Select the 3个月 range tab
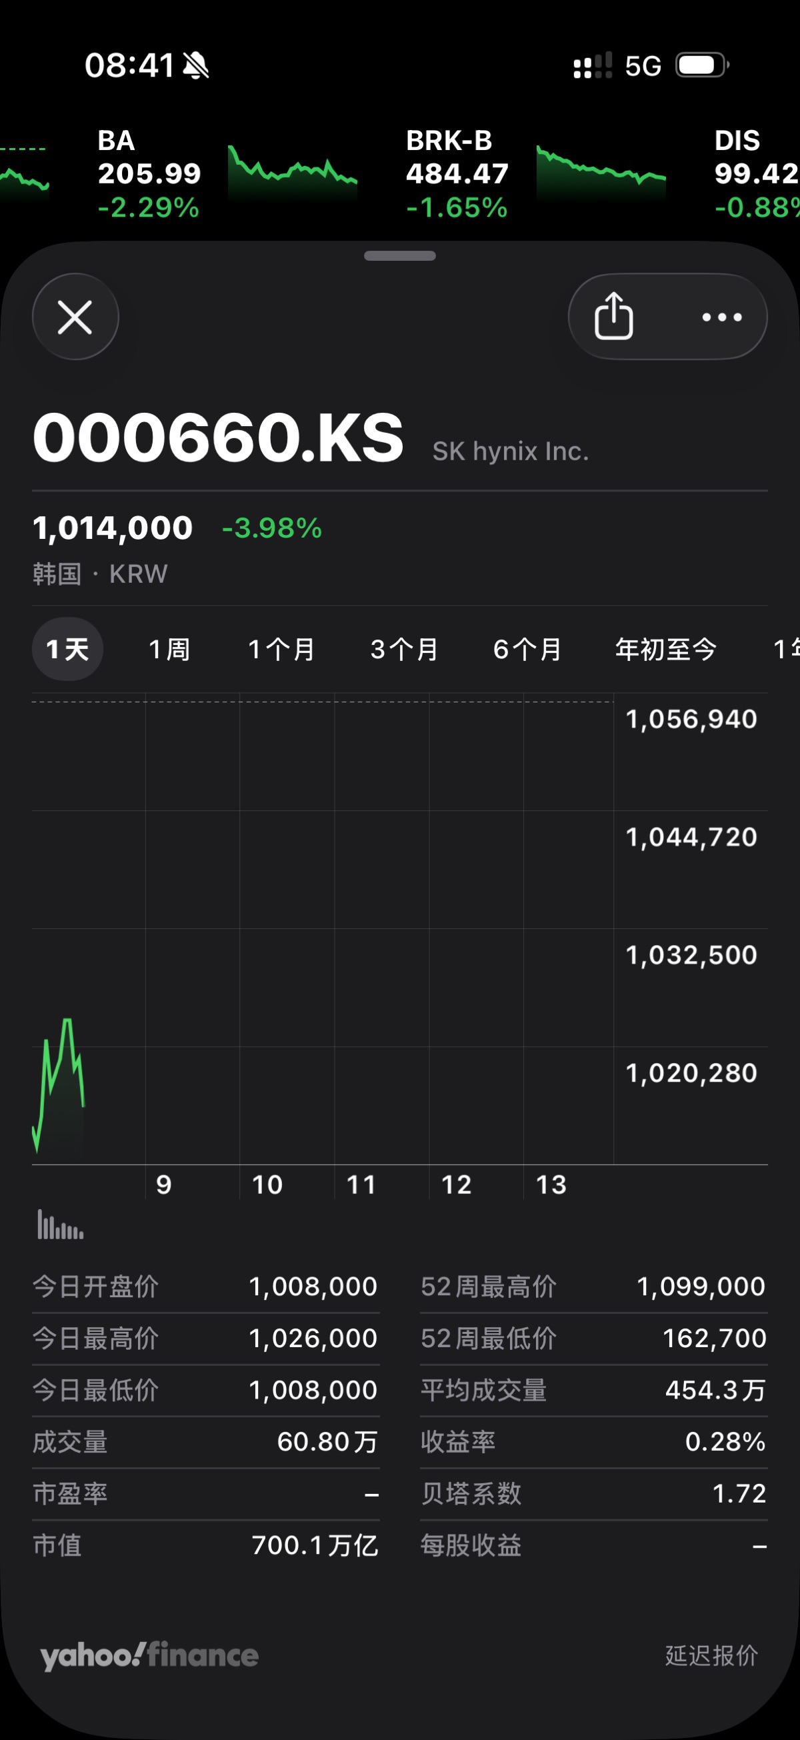 pos(404,649)
